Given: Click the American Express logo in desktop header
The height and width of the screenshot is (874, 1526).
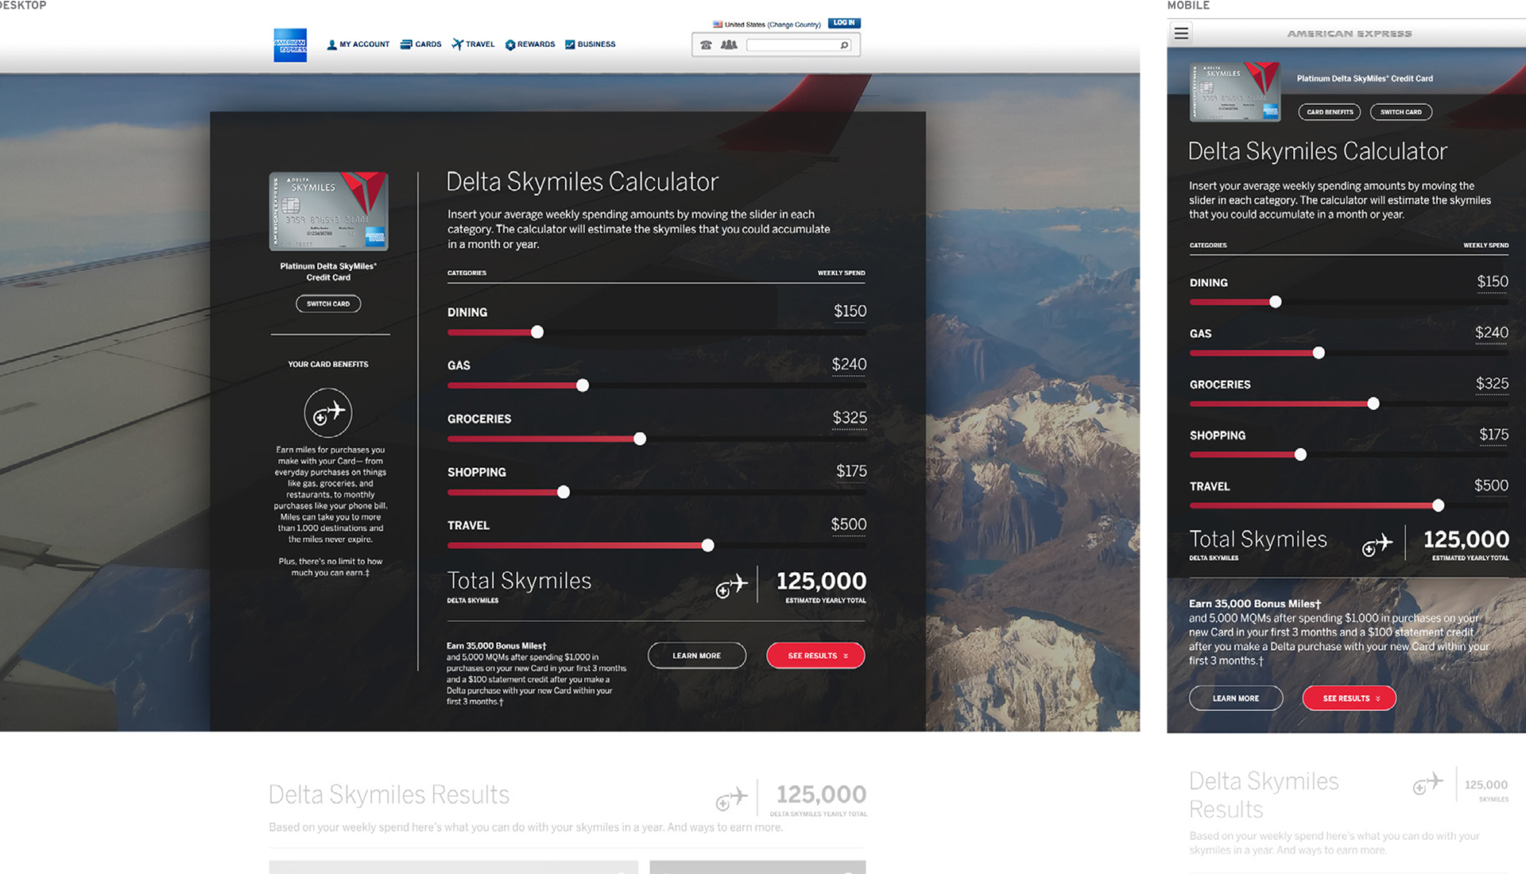Looking at the screenshot, I should [x=290, y=45].
